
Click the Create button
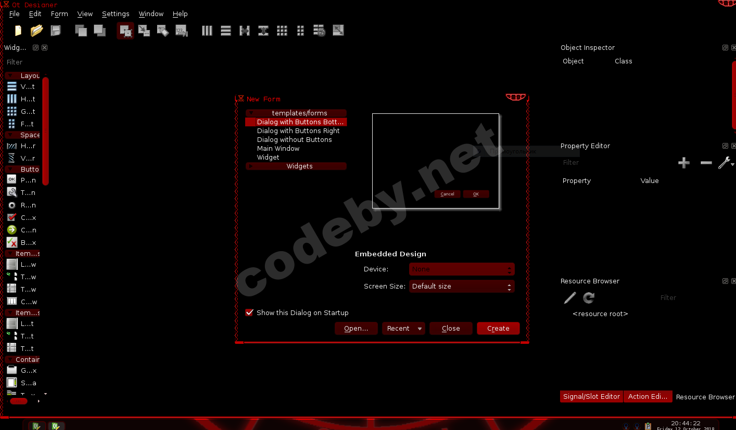(x=498, y=329)
